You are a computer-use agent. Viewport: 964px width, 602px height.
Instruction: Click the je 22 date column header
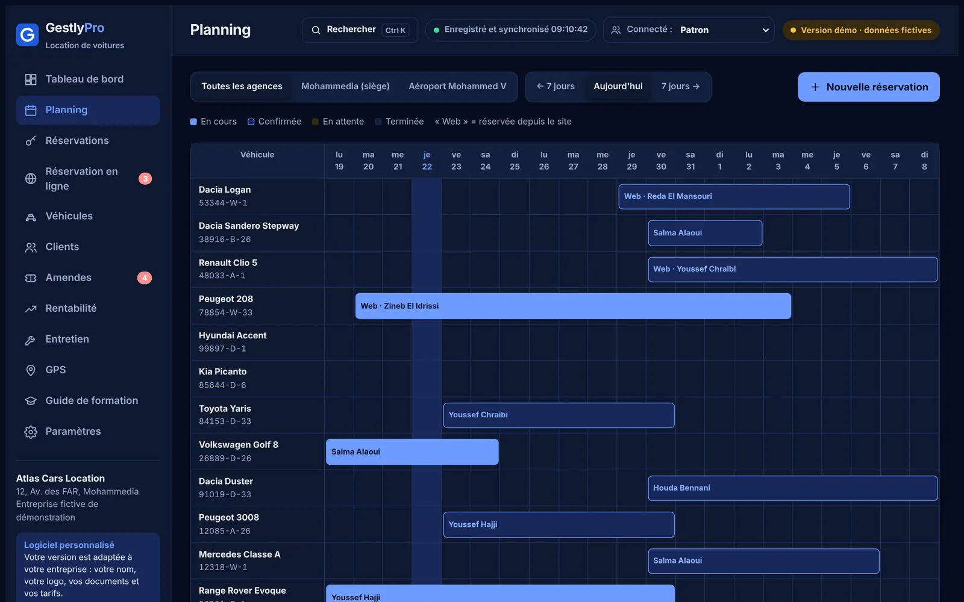click(x=427, y=161)
